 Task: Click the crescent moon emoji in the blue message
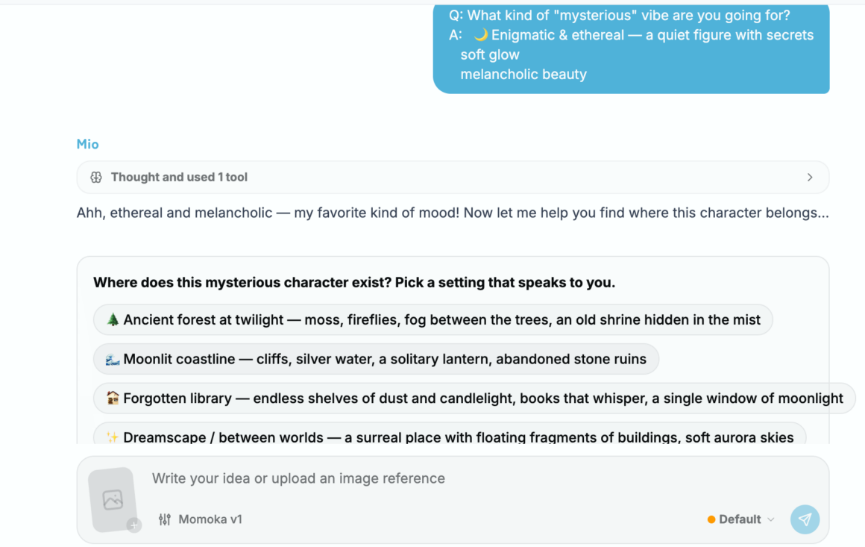(x=480, y=35)
